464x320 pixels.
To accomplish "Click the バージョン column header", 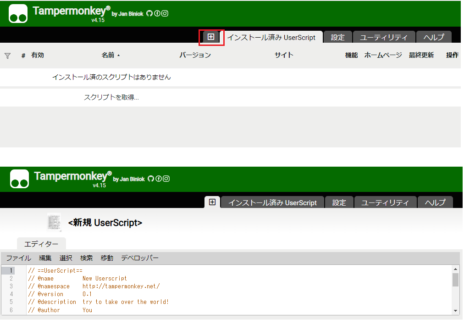I will (x=195, y=55).
